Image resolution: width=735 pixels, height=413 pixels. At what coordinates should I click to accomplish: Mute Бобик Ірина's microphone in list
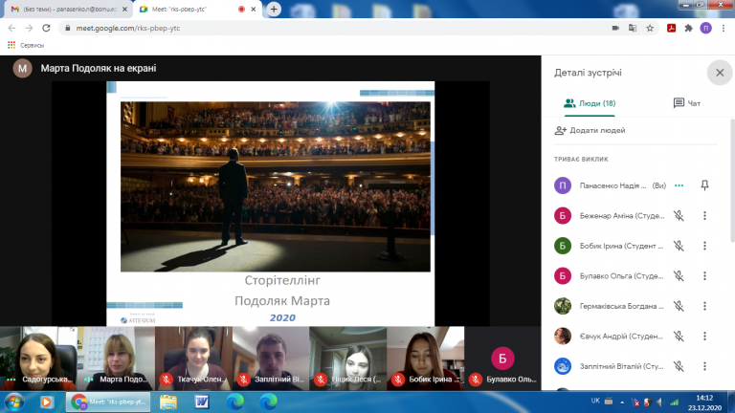pos(679,246)
